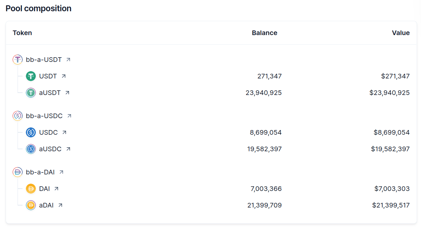Follow the aUSDT external link arrow

point(67,93)
